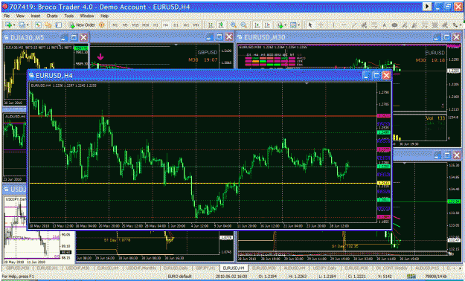This screenshot has width=465, height=281.
Task: Select the red horizontal line on EURUSD,H4 chart
Action: point(203,116)
